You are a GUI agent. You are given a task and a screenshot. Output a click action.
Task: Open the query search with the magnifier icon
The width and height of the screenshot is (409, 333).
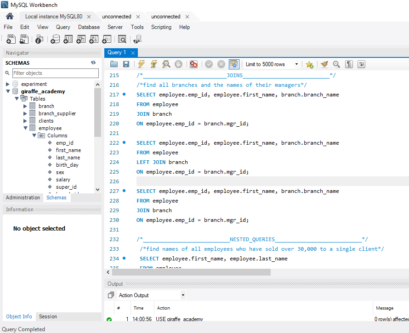pos(336,64)
